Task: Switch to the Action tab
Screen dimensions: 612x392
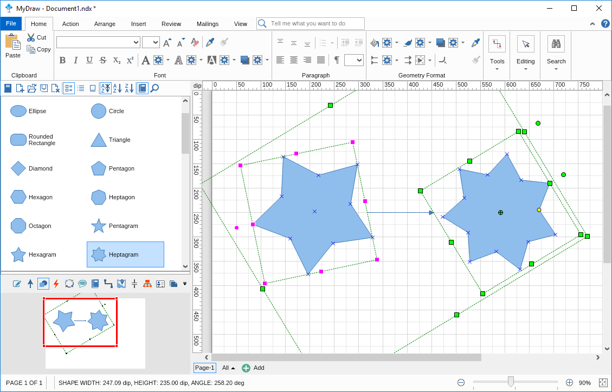Action: (x=70, y=24)
